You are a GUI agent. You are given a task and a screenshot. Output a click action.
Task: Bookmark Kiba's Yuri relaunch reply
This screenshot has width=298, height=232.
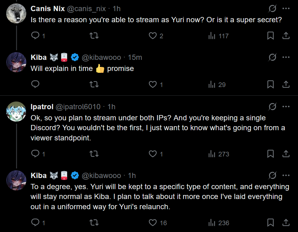[270, 222]
